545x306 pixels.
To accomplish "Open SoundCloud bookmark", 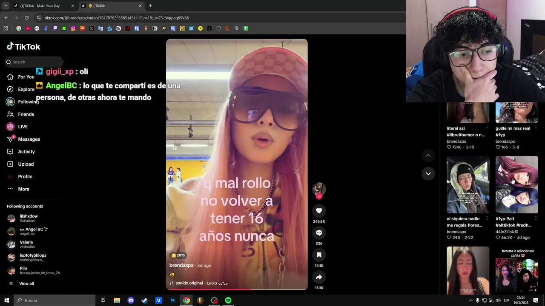I will click(x=82, y=28).
